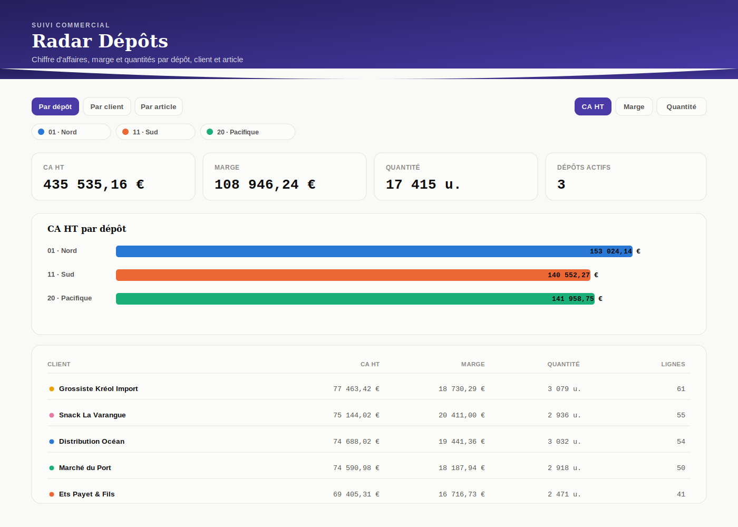Toggle the 11 · Sud depot filter

click(156, 132)
